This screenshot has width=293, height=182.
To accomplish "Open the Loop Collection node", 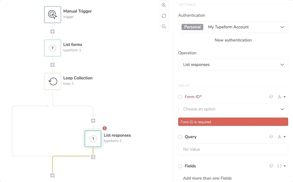I will pyautogui.click(x=53, y=81).
